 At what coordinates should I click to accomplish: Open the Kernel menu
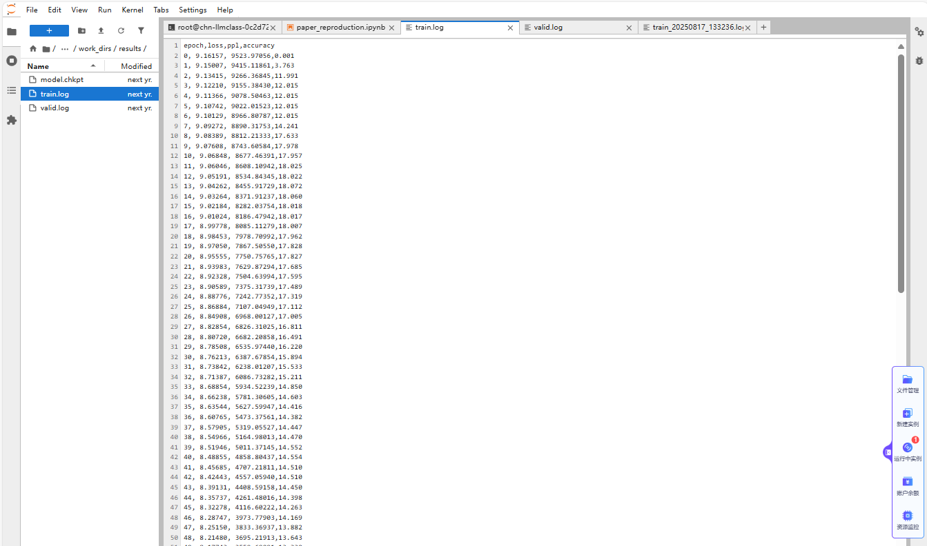133,10
